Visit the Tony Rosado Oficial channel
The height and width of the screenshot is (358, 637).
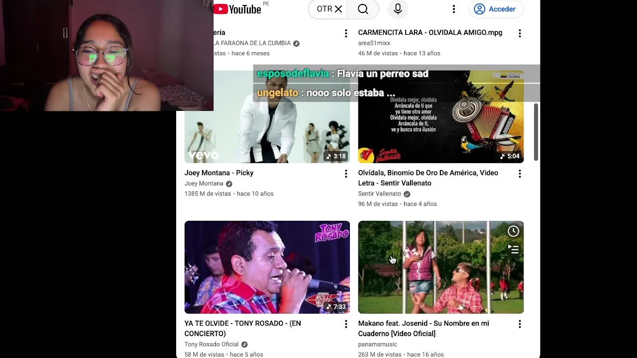pos(212,344)
